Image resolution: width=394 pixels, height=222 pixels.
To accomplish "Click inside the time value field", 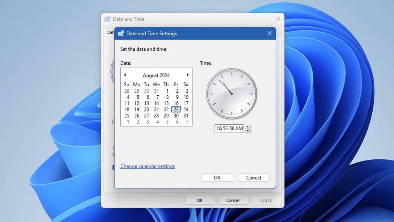I will tap(230, 129).
